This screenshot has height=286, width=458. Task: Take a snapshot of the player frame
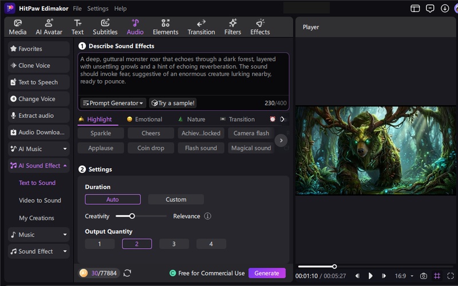(x=423, y=276)
